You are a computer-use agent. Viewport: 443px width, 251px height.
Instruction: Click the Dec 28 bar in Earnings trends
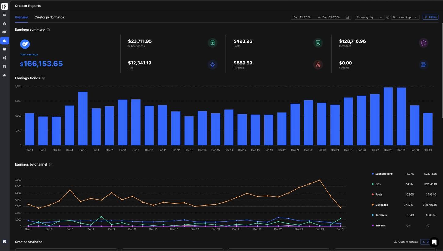388,117
